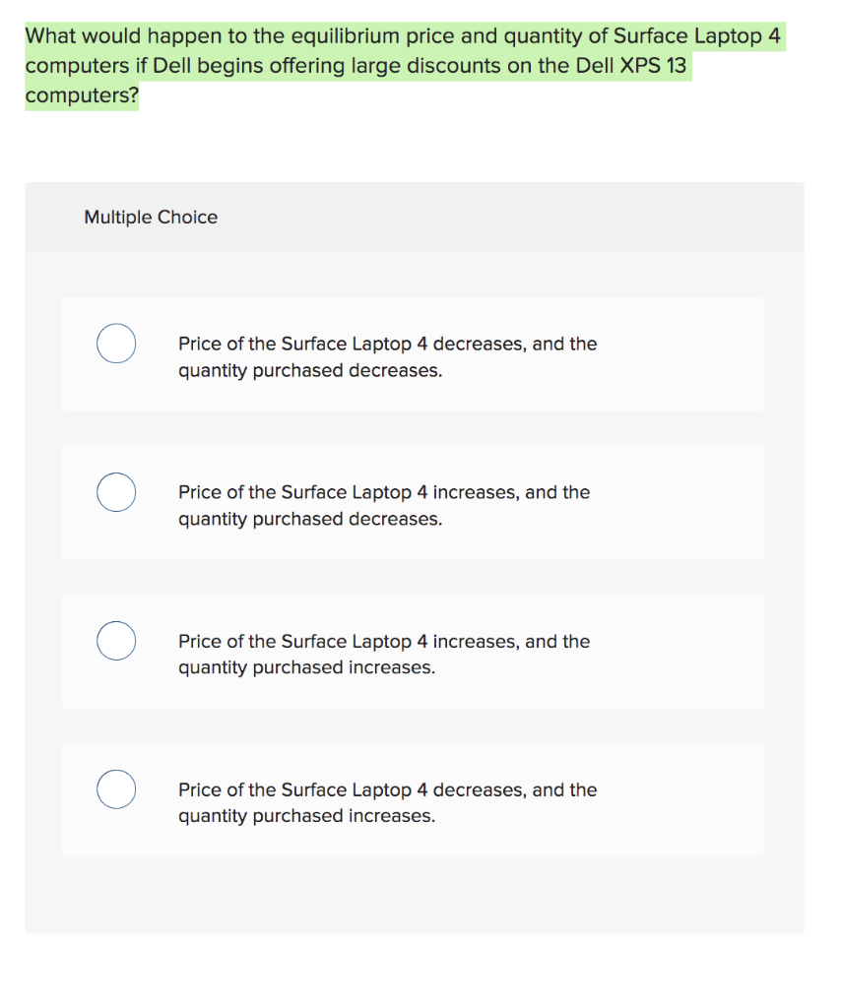This screenshot has height=1008, width=841.
Task: Click "What would happen" at question start
Action: pos(97,37)
